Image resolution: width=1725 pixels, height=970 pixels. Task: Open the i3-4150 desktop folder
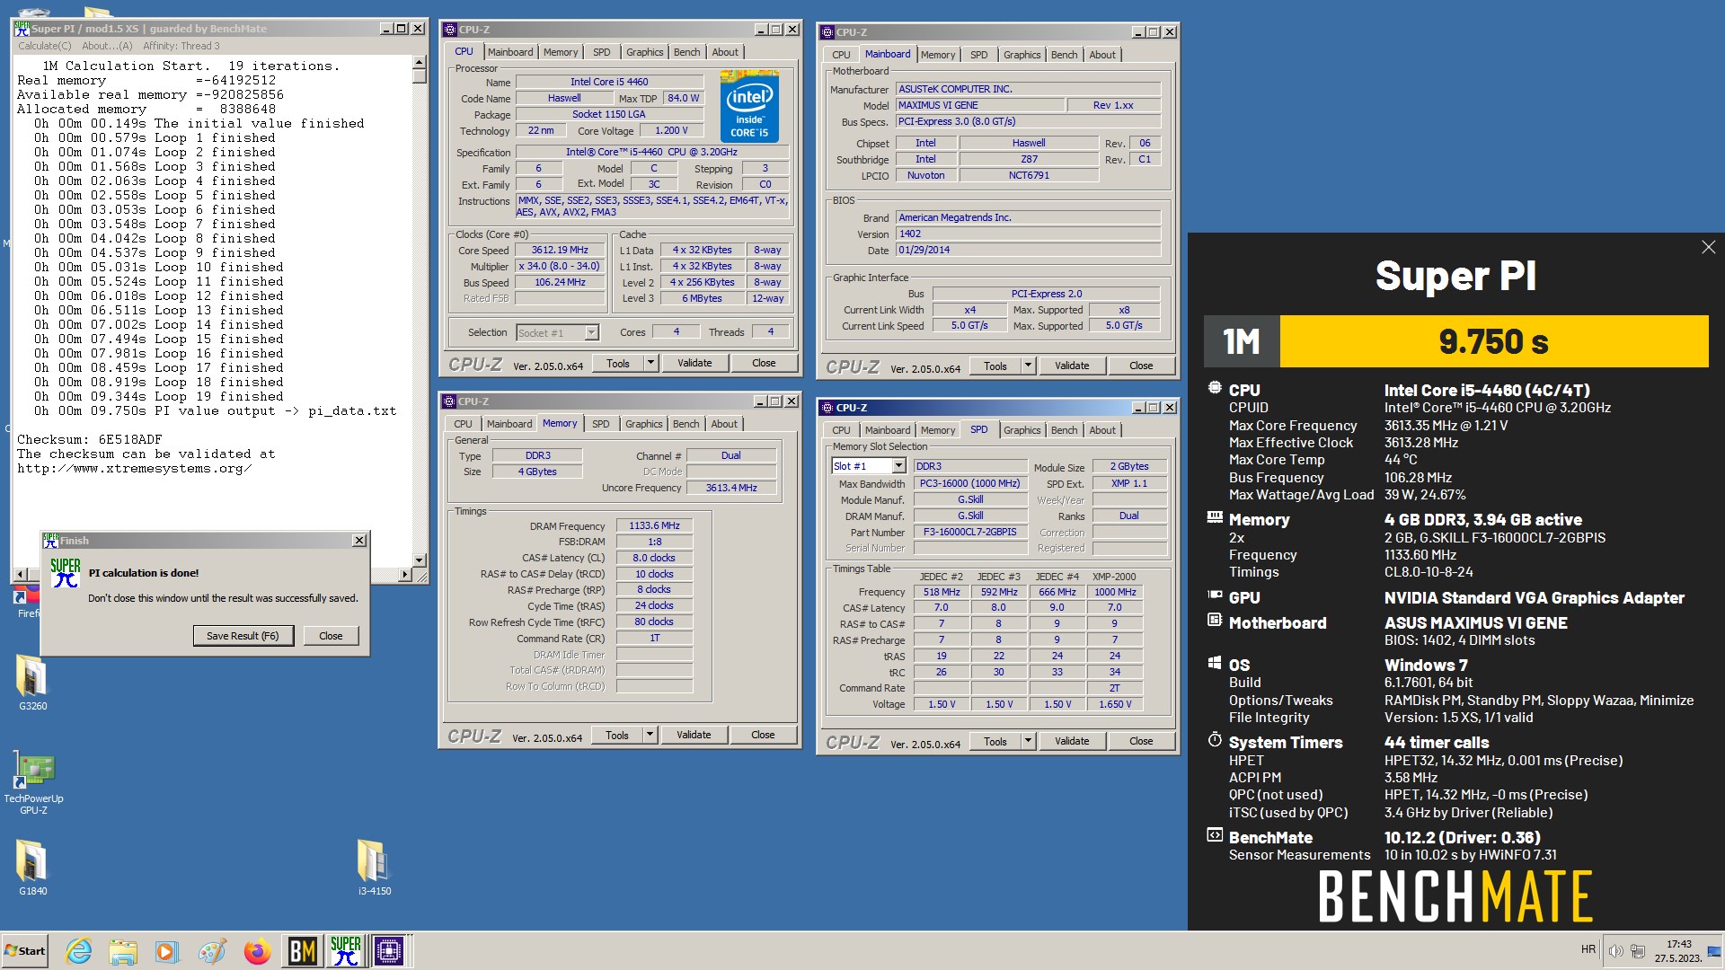pos(374,868)
